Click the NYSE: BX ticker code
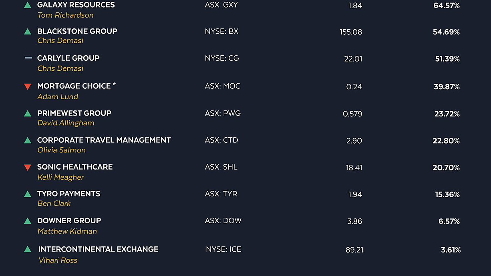The height and width of the screenshot is (276, 491). [x=221, y=31]
